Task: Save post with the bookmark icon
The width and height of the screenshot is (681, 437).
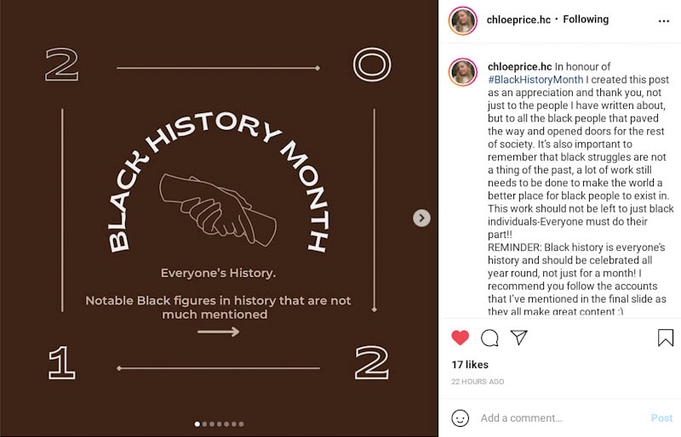Action: click(665, 338)
